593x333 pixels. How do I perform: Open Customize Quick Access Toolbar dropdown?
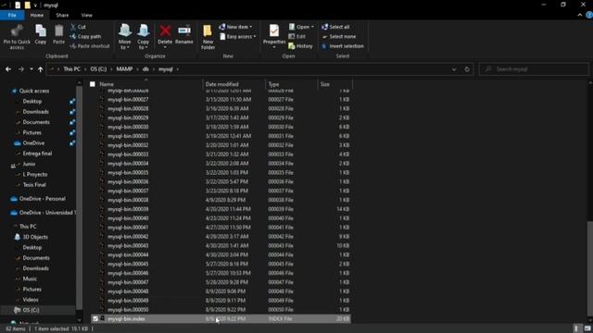point(35,6)
